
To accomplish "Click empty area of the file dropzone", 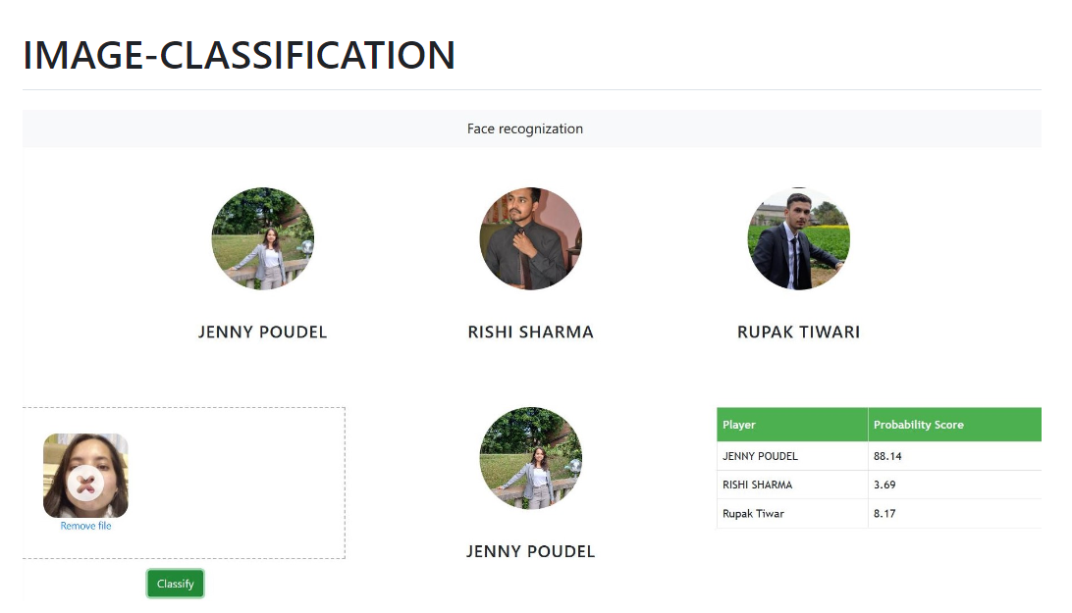I will pyautogui.click(x=240, y=483).
